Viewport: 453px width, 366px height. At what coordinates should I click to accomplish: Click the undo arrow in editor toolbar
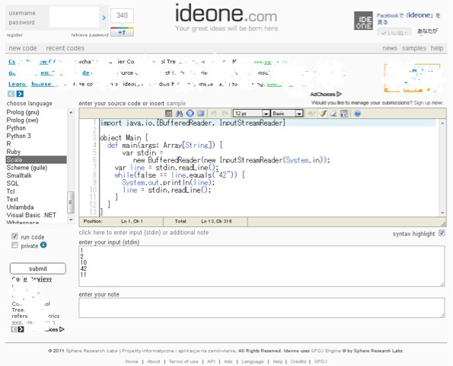[x=214, y=114]
